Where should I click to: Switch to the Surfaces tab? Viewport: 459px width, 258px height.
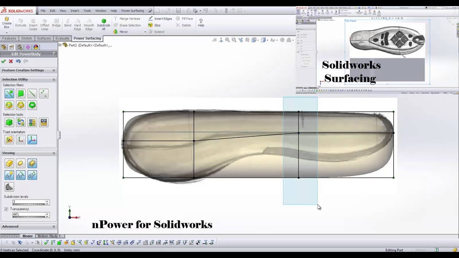point(44,38)
